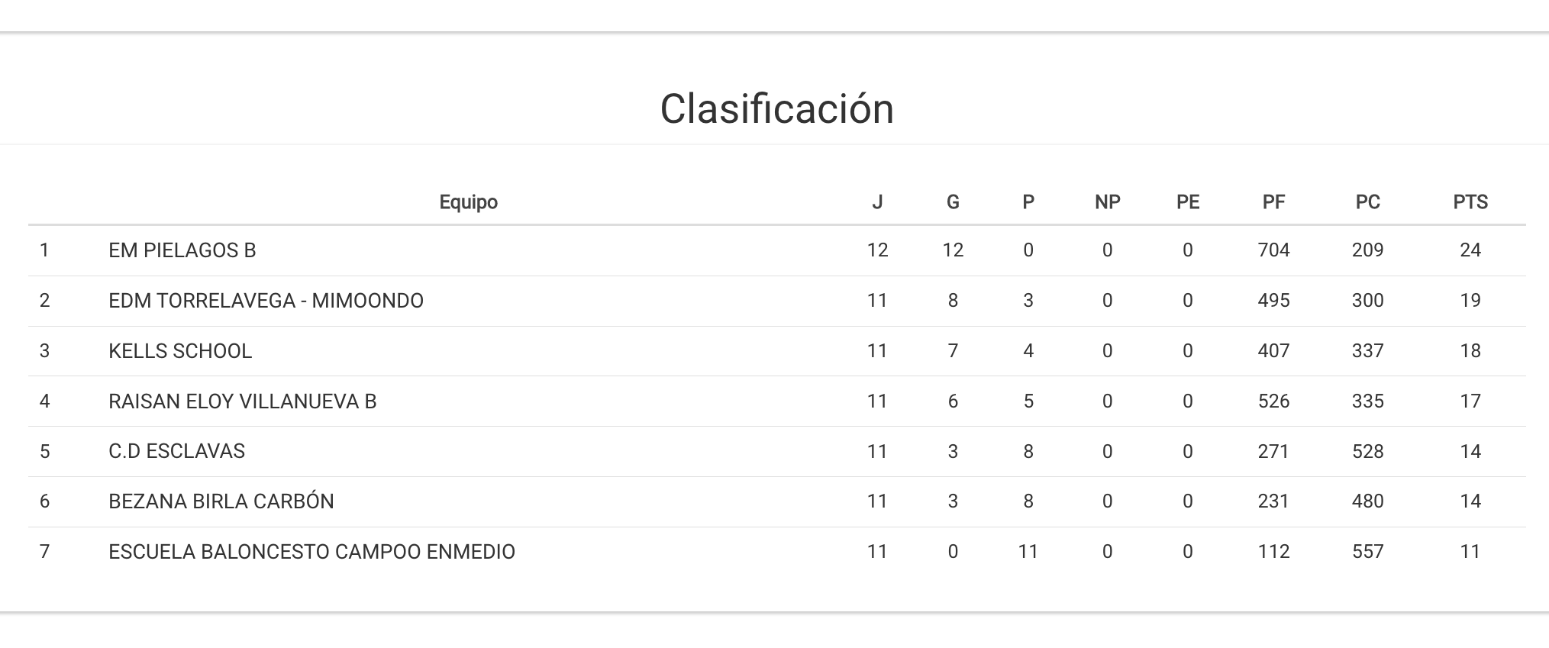Viewport: 1549px width, 648px height.
Task: Click EM PIELAGOS B points value 24
Action: (x=1470, y=250)
